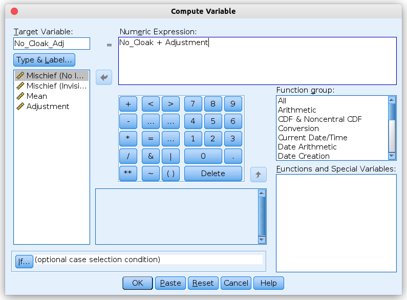Click the ruler icon beside Mean variable
This screenshot has height=300, width=407.
point(20,96)
